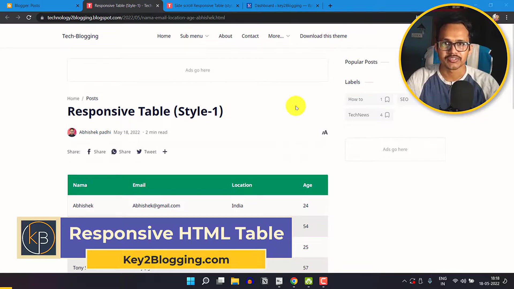Click the age value 24
The image size is (514, 289).
point(305,206)
